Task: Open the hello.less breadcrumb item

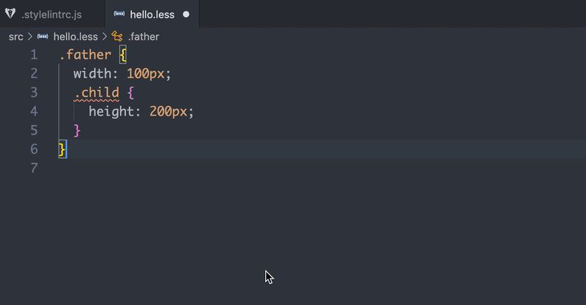Action: click(x=75, y=37)
